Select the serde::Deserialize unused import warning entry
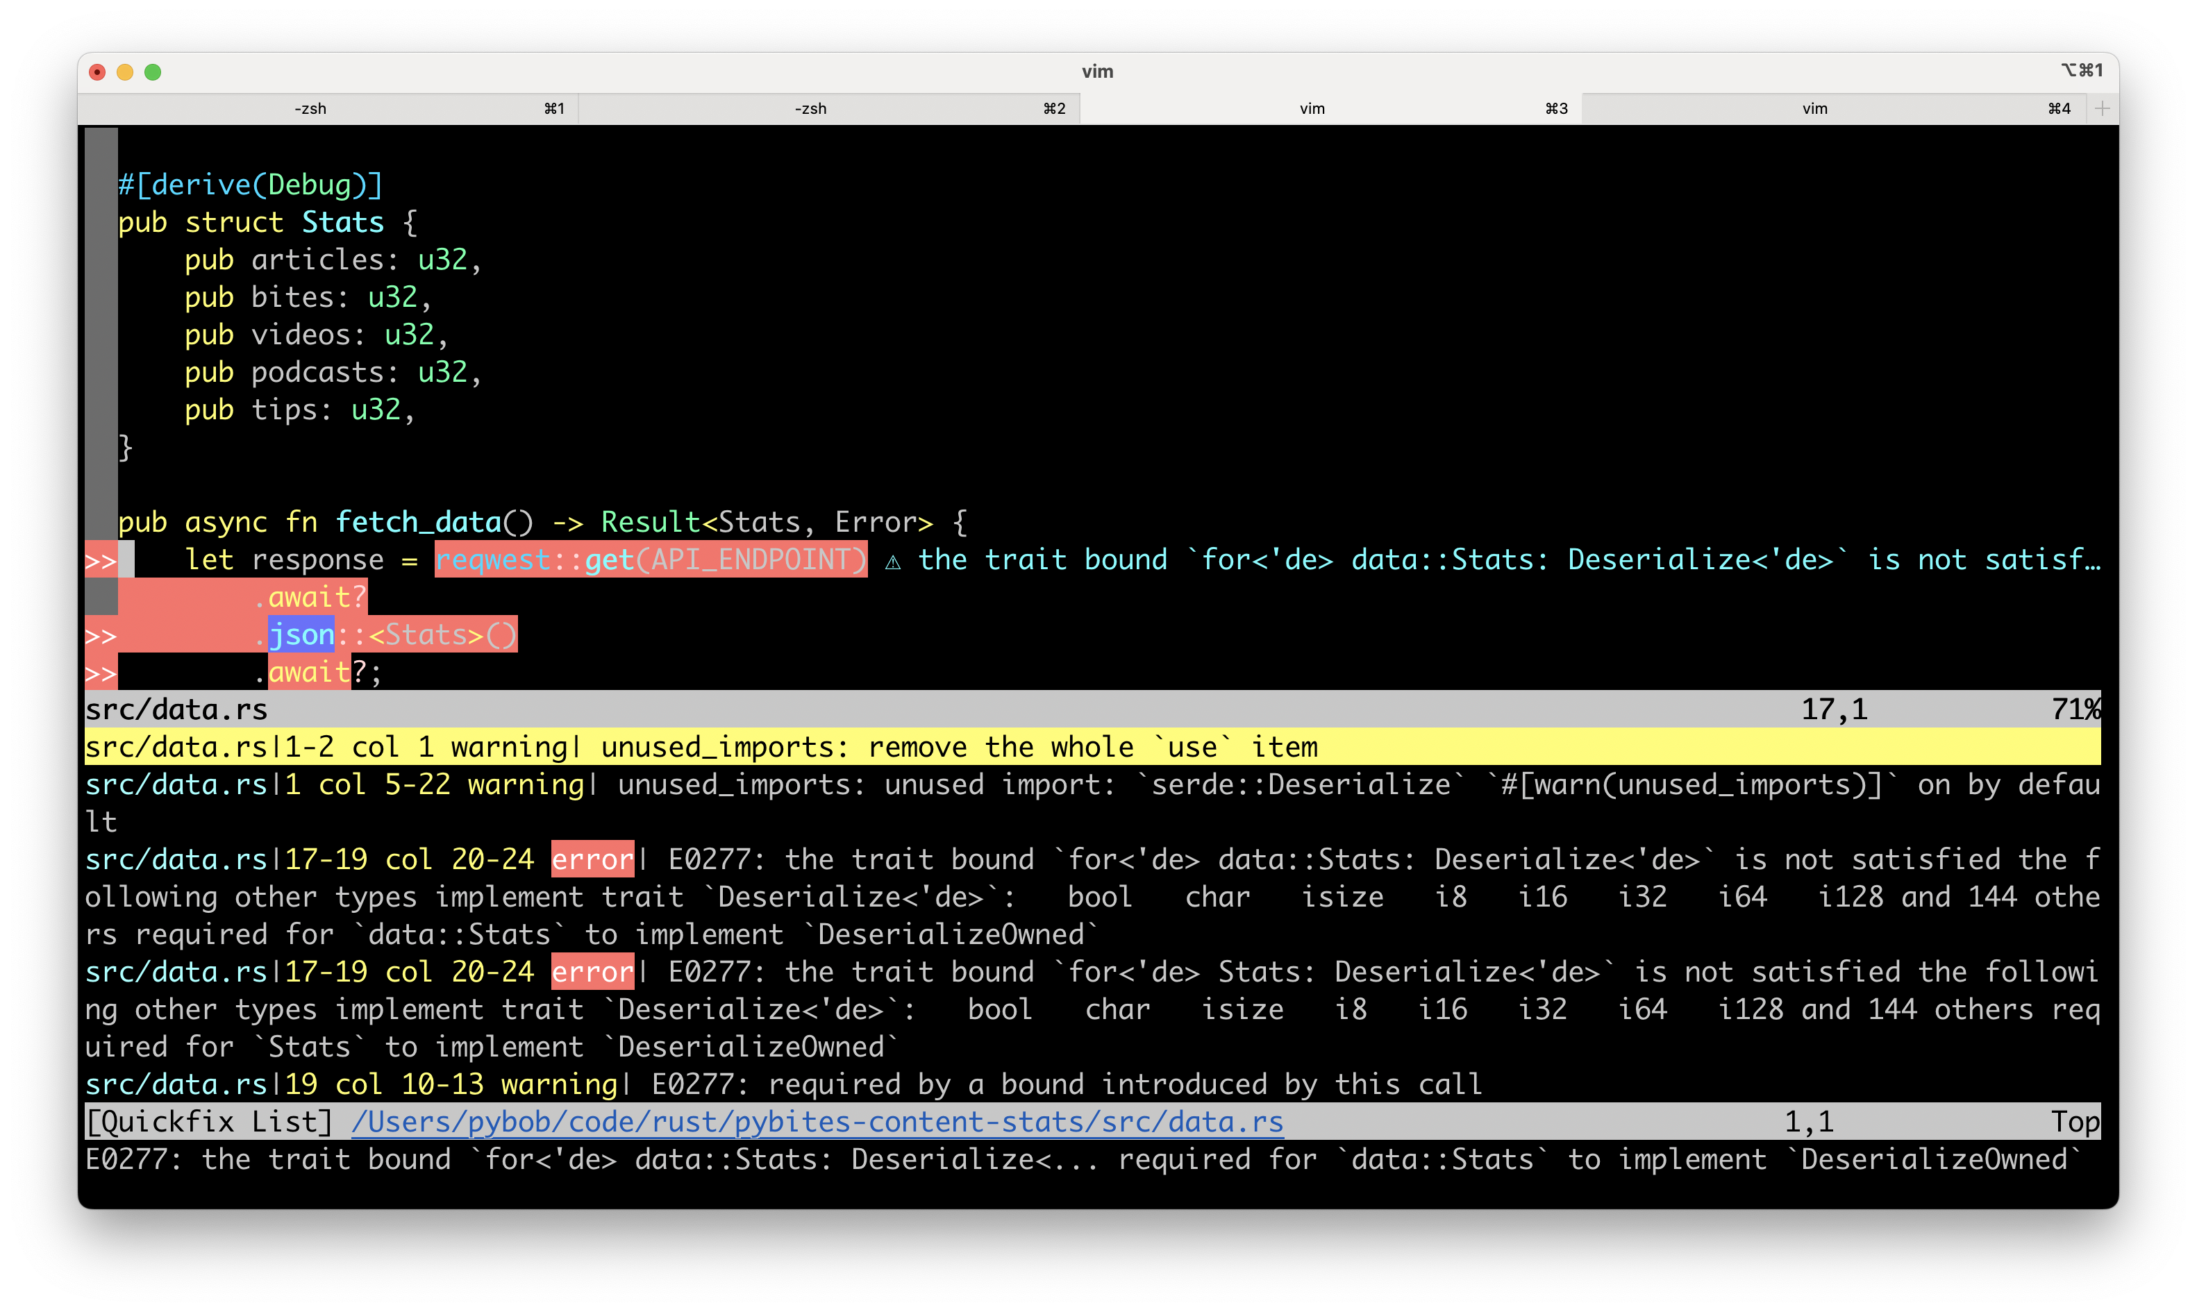Screen dimensions: 2197x1312 pos(1093,802)
